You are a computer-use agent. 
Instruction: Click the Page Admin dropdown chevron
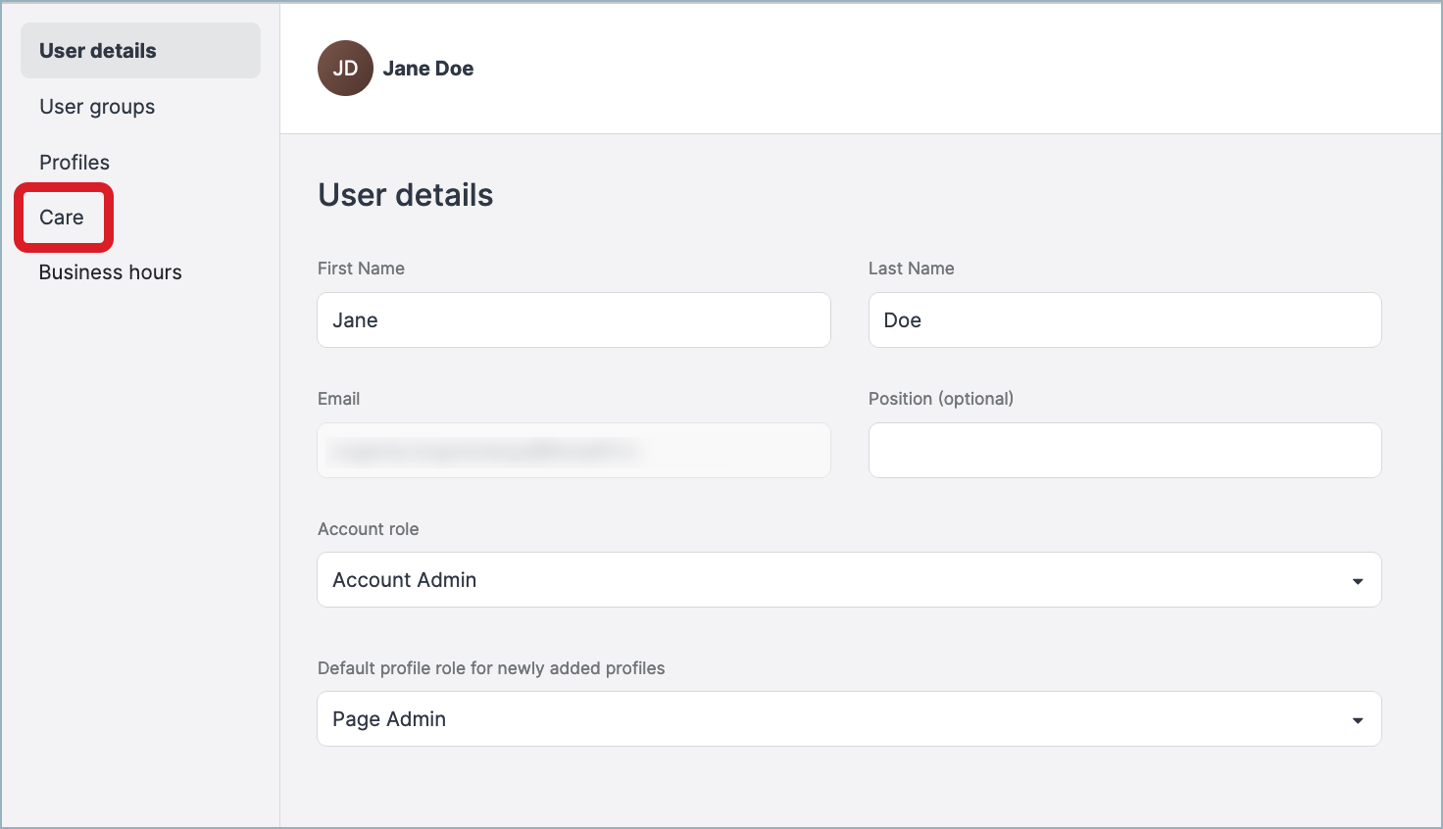(x=1358, y=718)
